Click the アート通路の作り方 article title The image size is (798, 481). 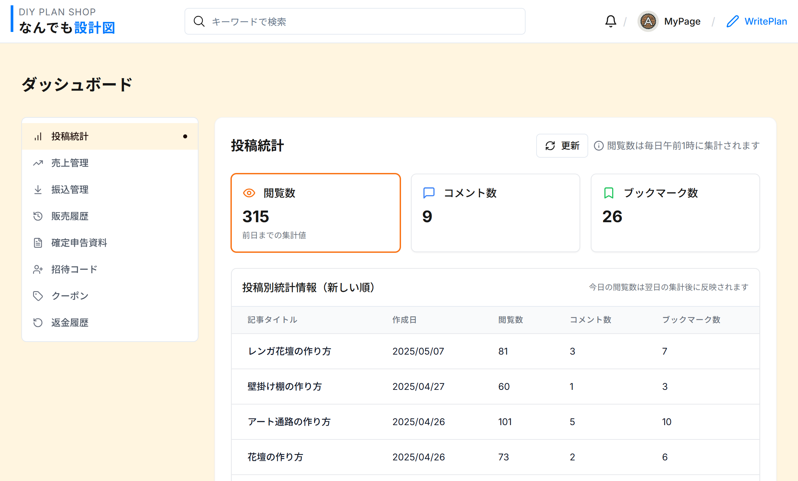pyautogui.click(x=289, y=422)
